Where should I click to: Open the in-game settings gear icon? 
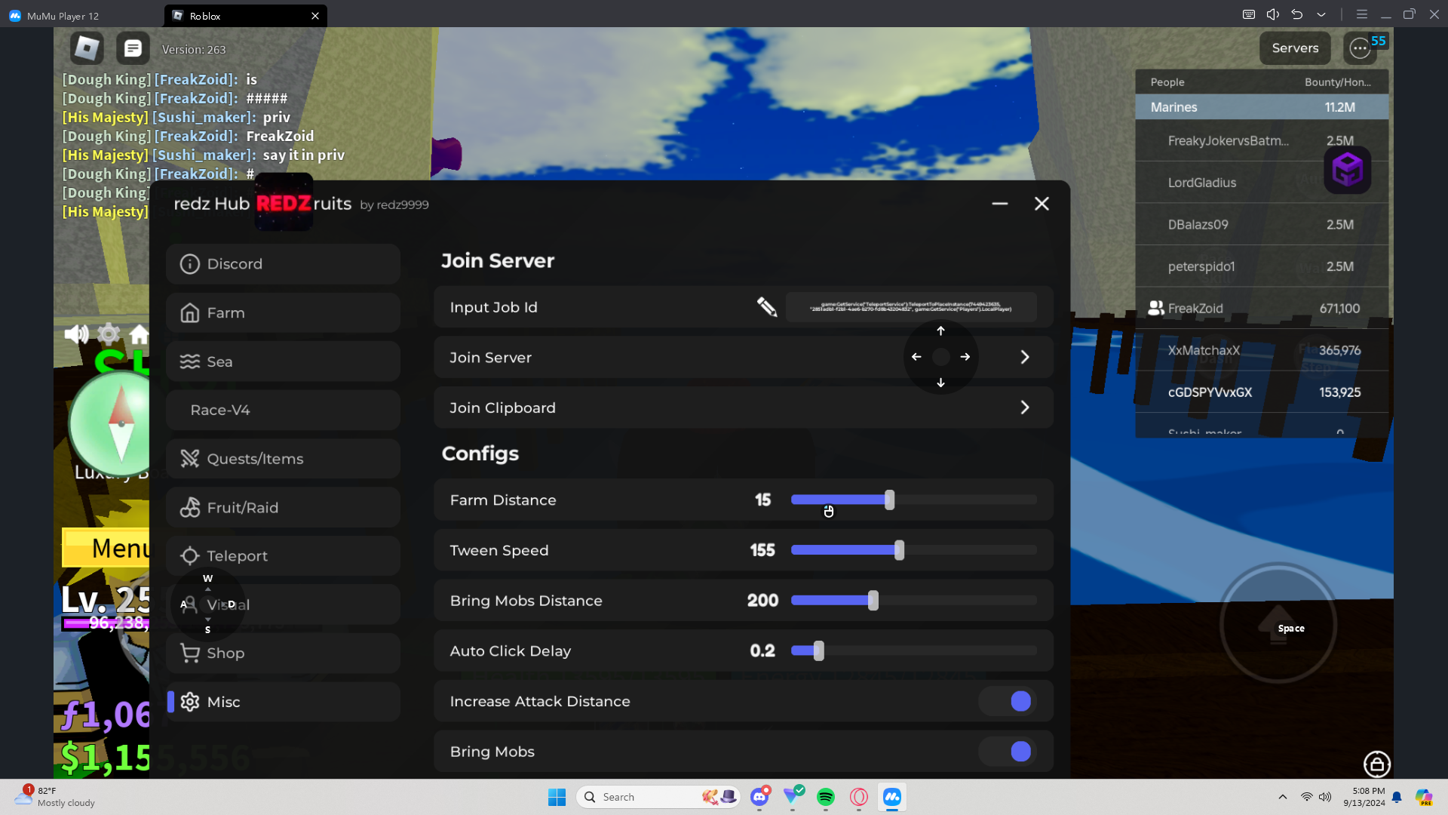109,334
